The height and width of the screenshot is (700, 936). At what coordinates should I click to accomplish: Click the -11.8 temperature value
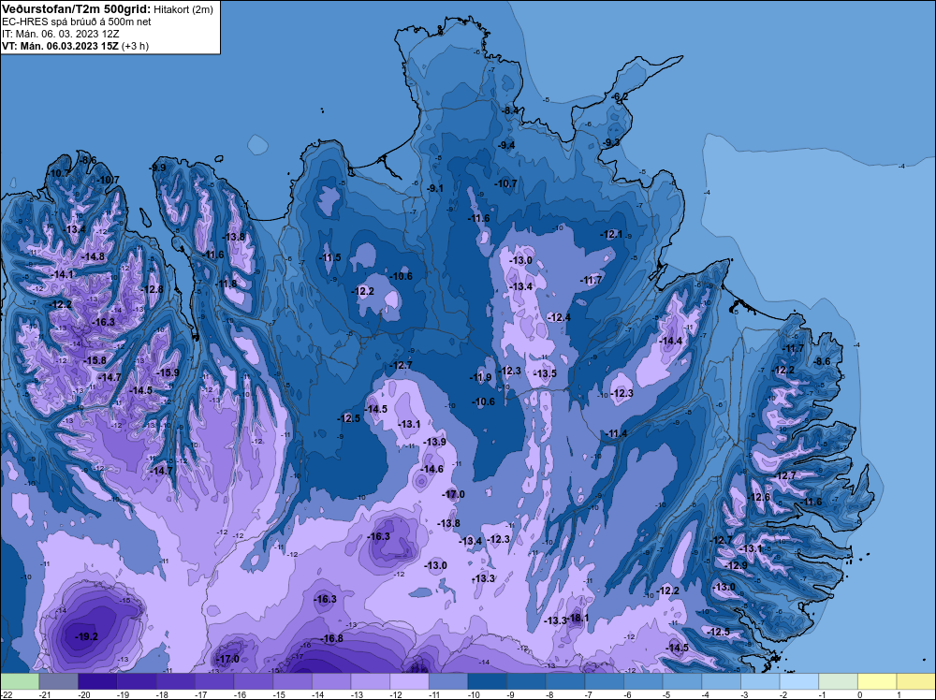tap(225, 284)
